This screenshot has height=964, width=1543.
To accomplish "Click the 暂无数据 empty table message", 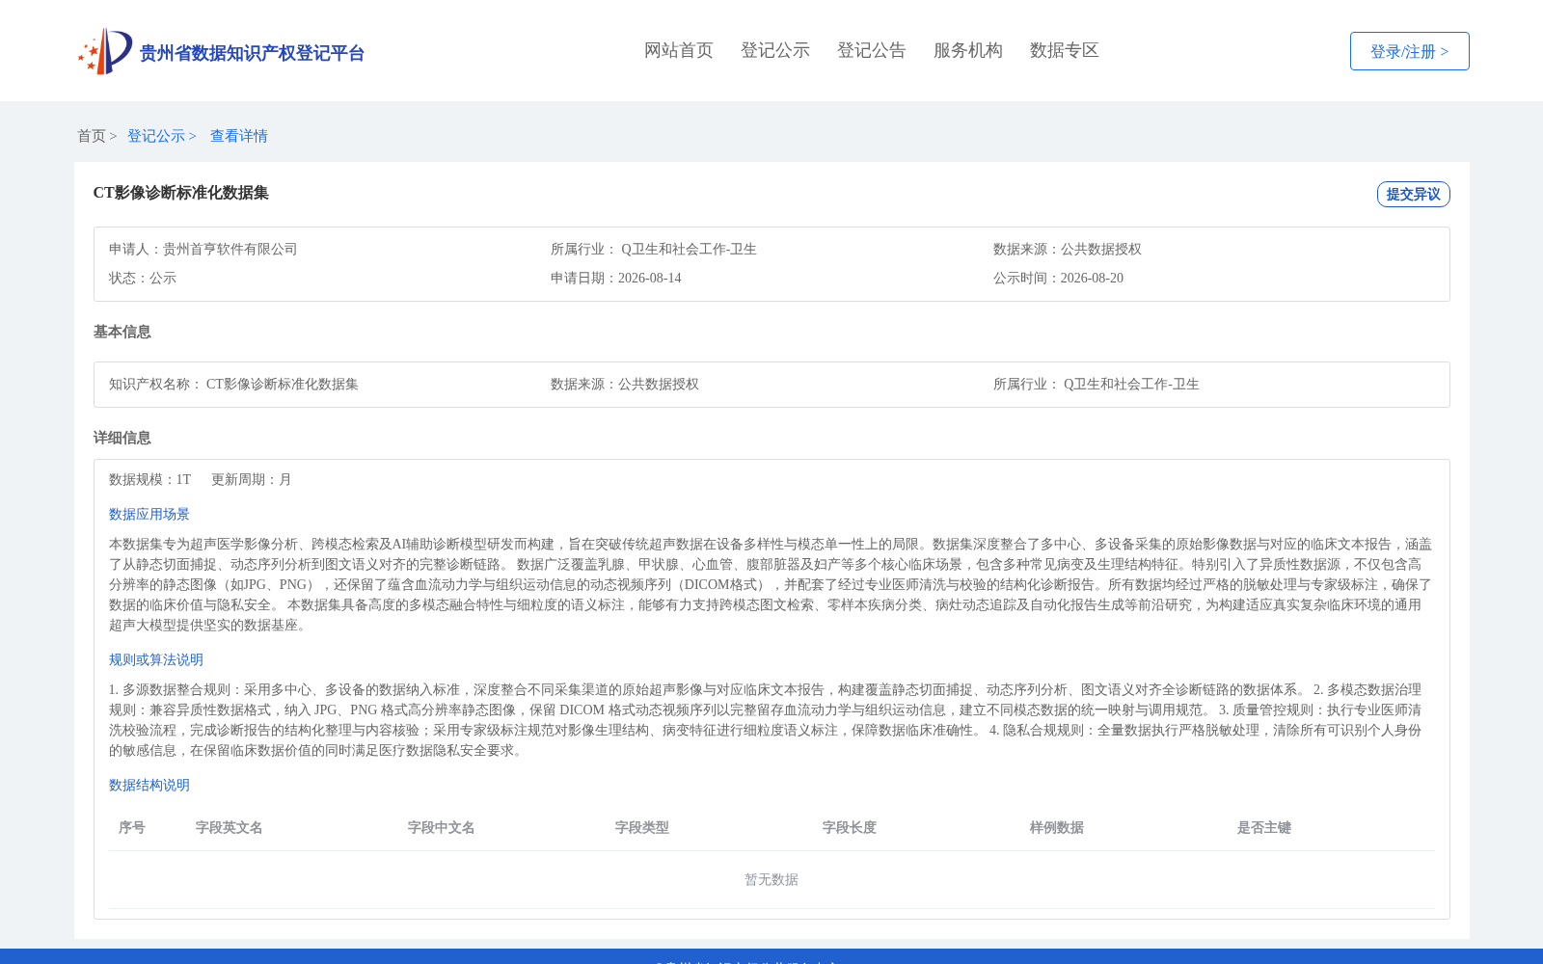I will tap(771, 880).
